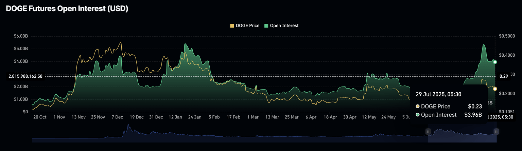Click the $0 axis label
Viewport: 522px width, 151px height.
pyautogui.click(x=25, y=112)
